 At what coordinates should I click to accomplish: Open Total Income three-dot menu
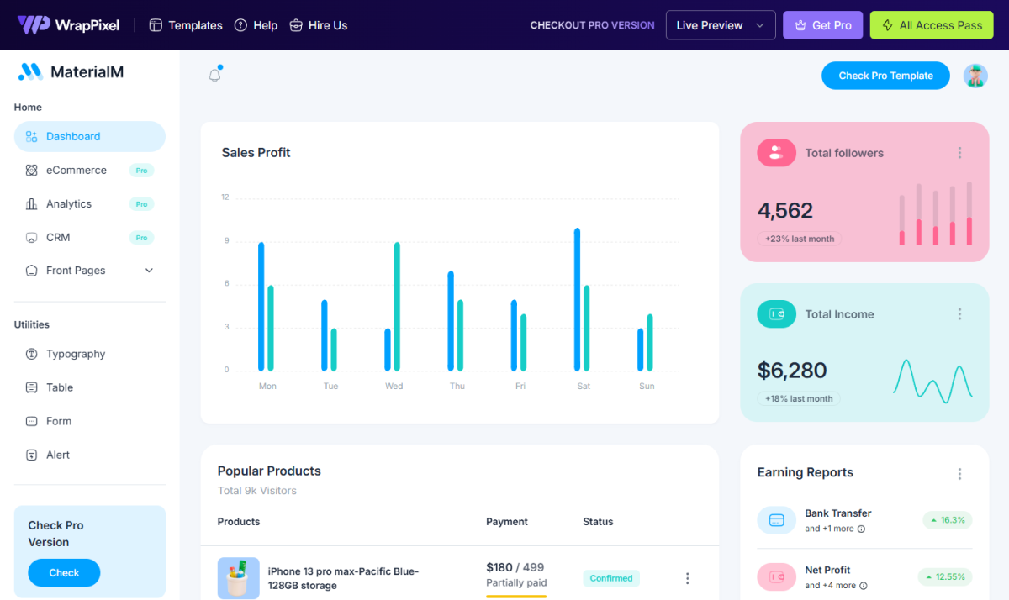pos(959,314)
